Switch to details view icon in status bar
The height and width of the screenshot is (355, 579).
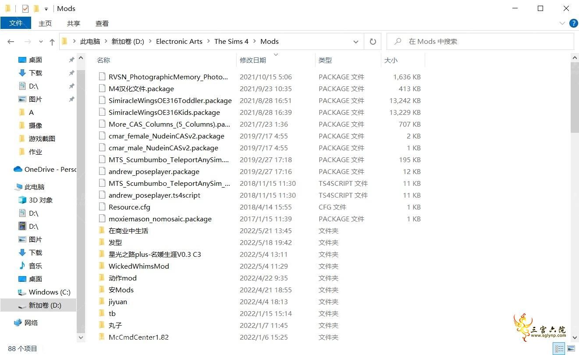coord(560,349)
